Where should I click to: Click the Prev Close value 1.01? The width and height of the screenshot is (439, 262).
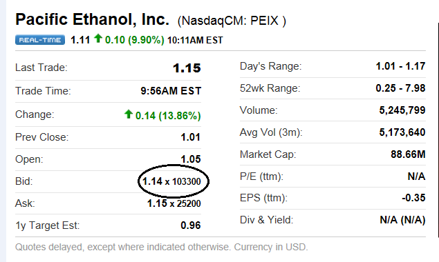(x=190, y=137)
